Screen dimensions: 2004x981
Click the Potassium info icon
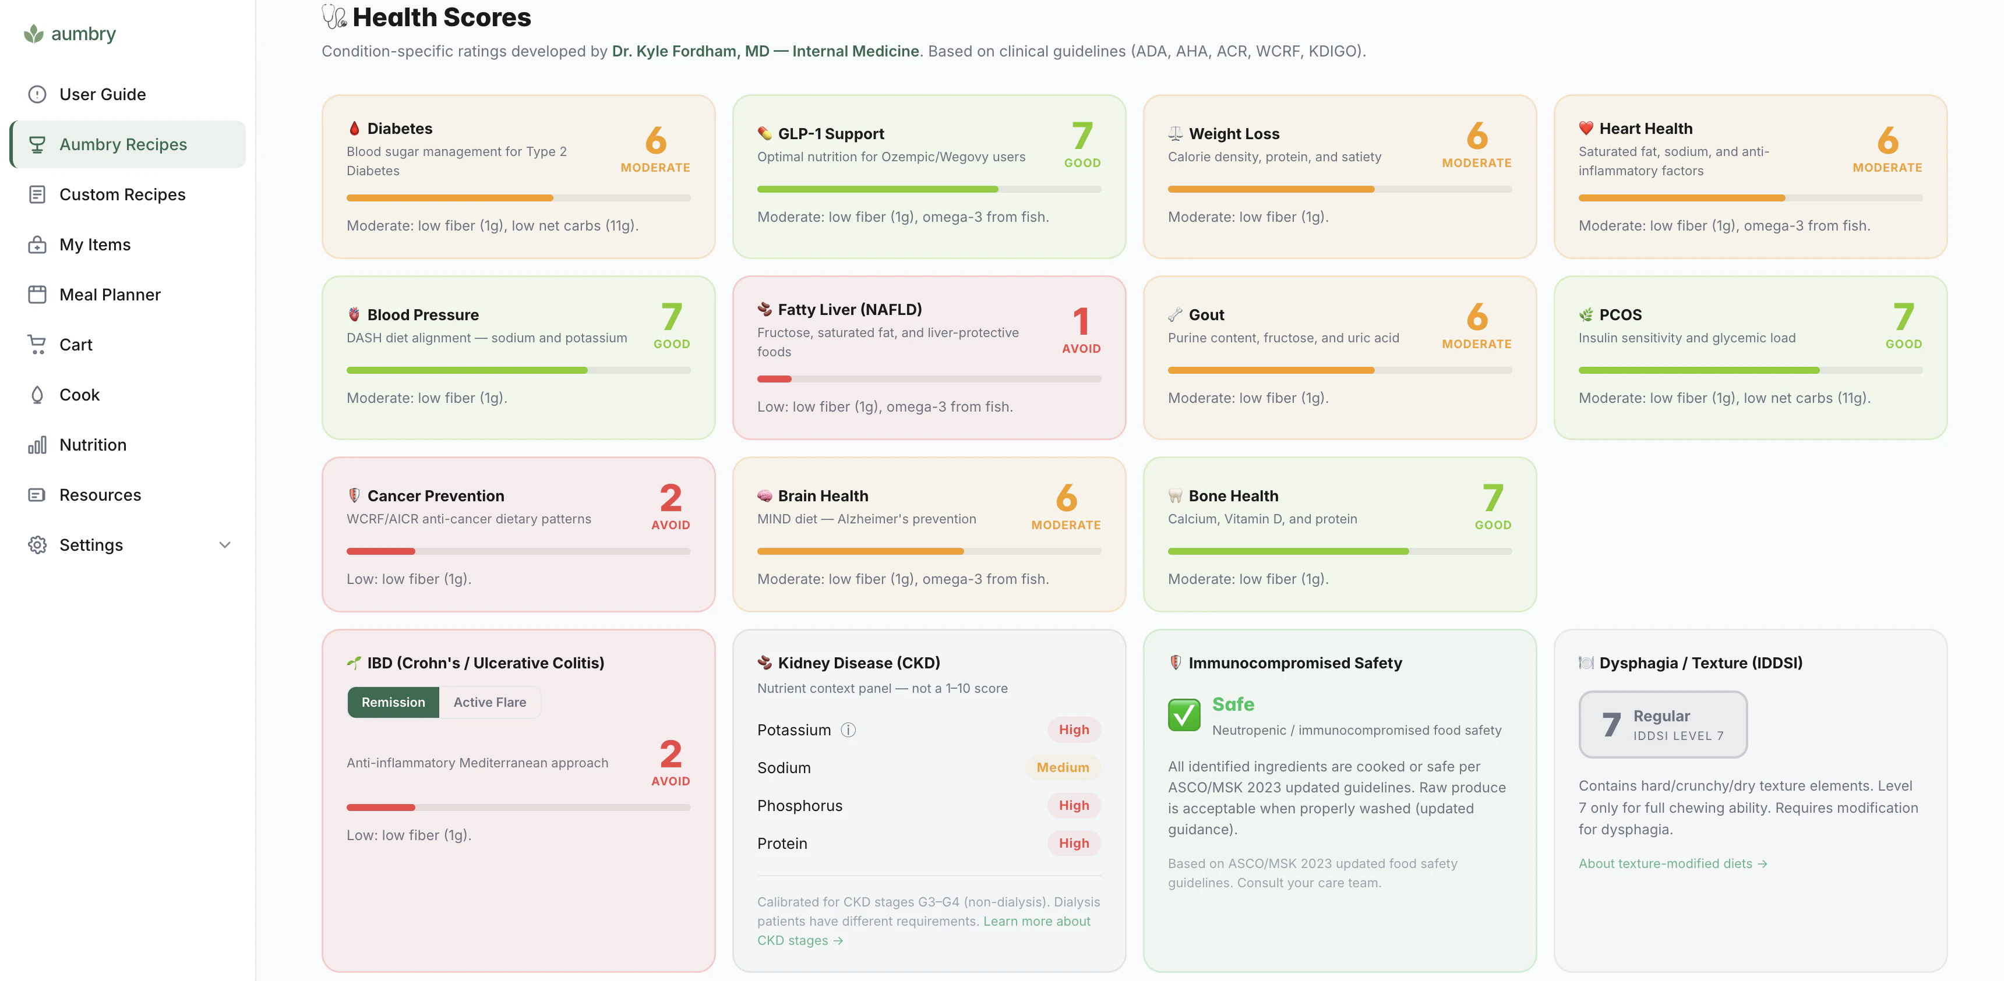tap(848, 730)
